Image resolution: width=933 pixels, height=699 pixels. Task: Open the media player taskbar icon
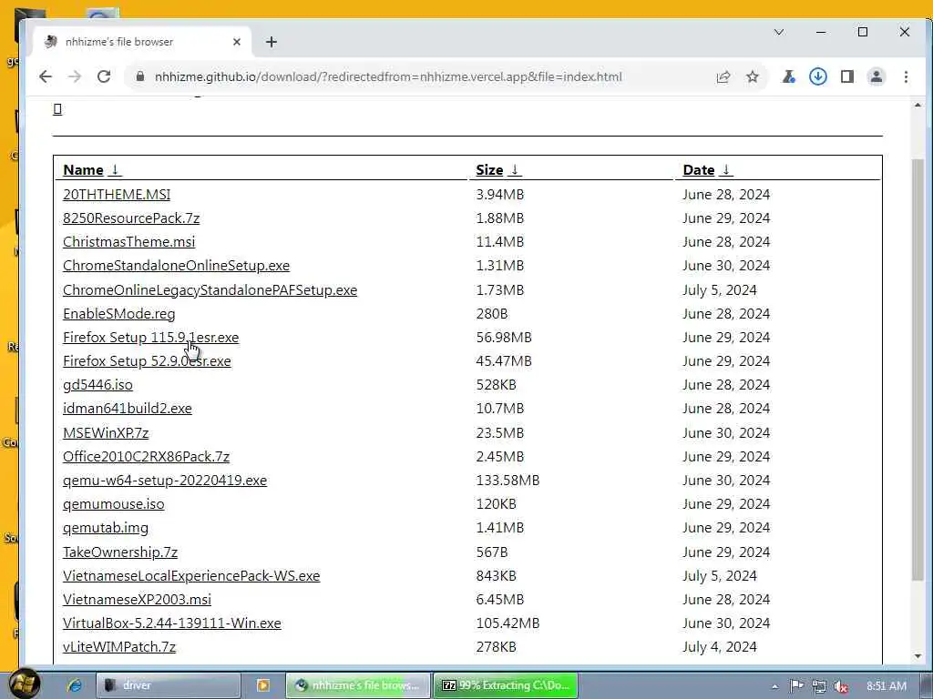point(262,685)
